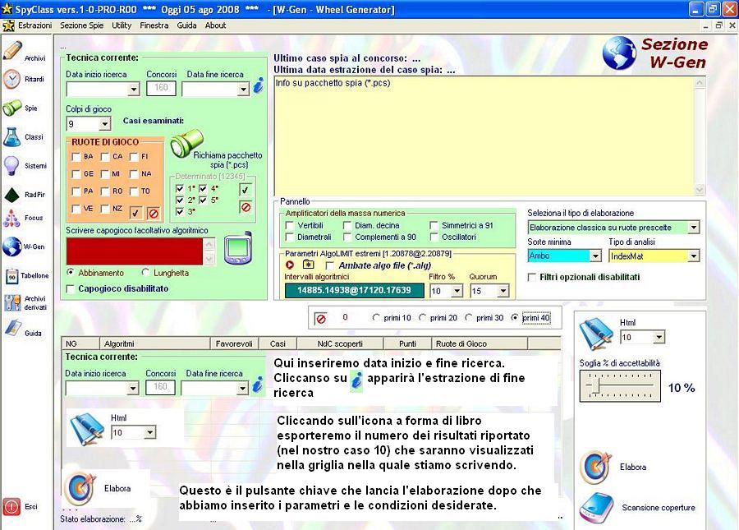
Task: Open the Spie sidebar icon
Action: (x=12, y=108)
